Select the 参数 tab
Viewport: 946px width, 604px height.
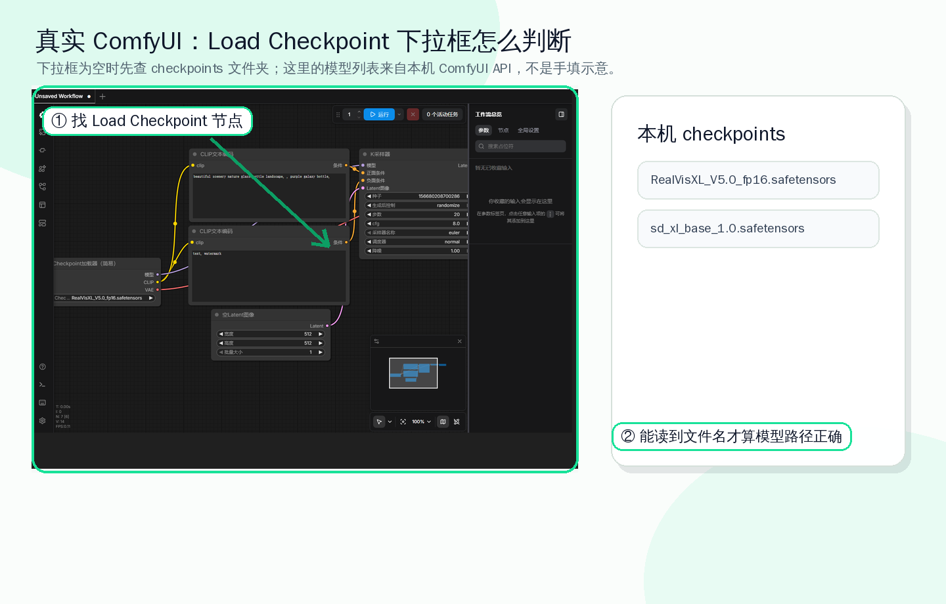(484, 131)
